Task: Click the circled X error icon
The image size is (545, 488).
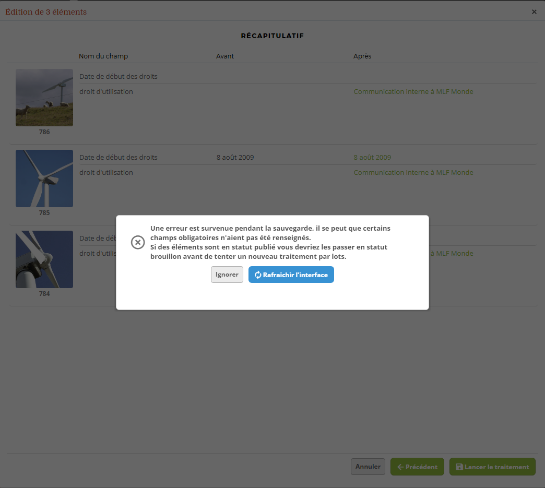Action: 138,243
